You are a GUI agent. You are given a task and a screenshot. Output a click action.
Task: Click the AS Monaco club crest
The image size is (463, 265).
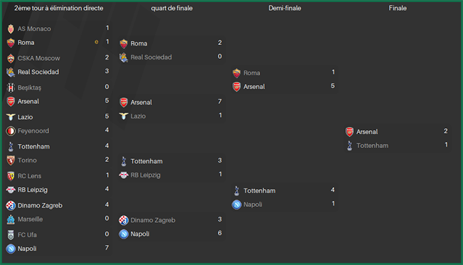[x=11, y=28]
